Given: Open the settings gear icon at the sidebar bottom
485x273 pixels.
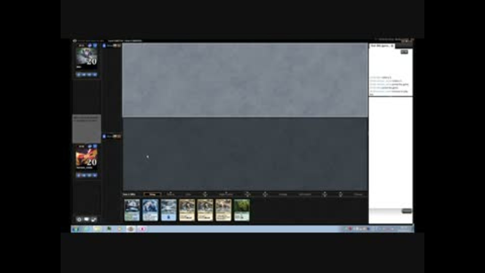Looking at the screenshot, I should click(x=79, y=219).
